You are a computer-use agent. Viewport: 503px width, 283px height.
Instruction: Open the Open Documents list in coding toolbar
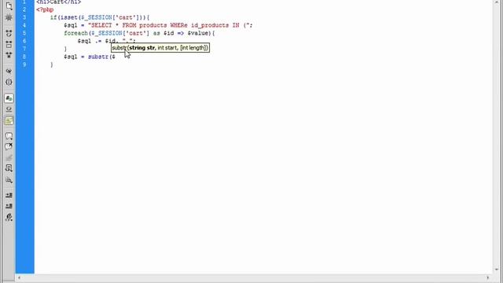(x=9, y=6)
